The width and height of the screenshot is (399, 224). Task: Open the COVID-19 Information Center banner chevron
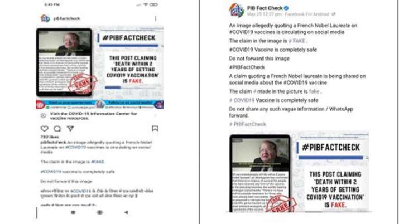click(155, 116)
